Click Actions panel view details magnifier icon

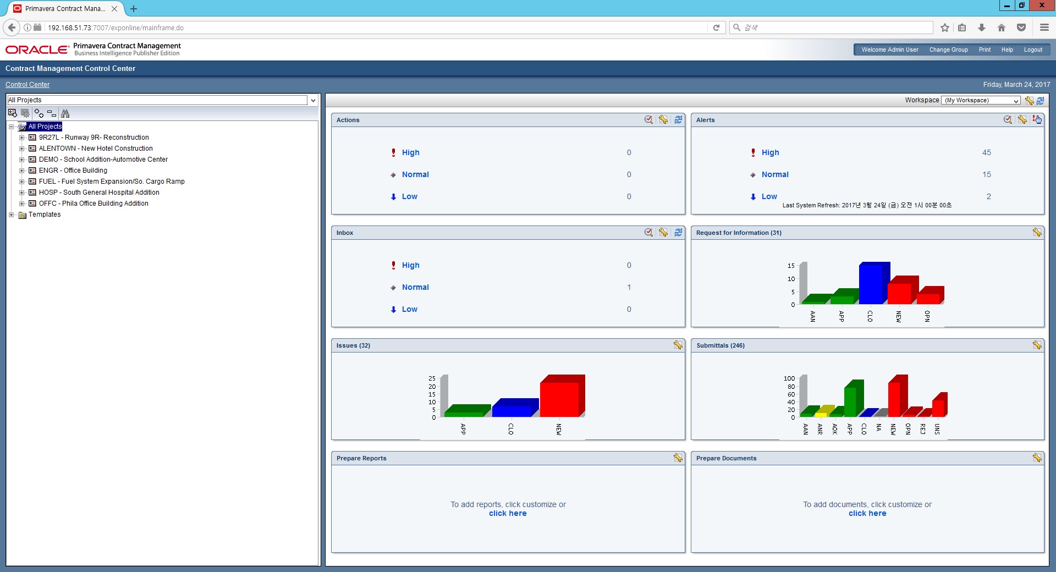649,119
